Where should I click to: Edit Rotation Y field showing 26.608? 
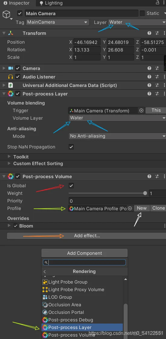[120, 50]
